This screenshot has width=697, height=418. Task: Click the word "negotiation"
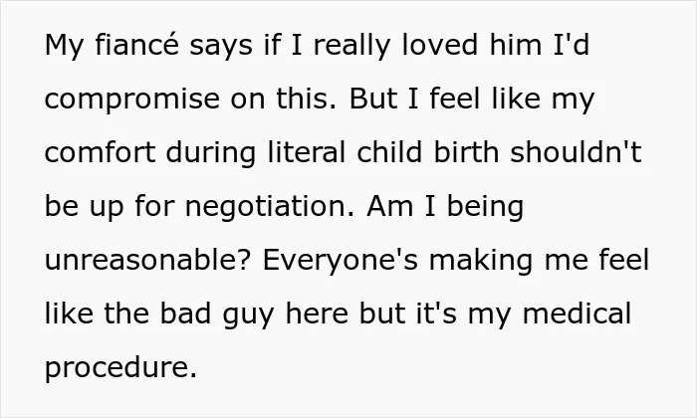click(270, 206)
